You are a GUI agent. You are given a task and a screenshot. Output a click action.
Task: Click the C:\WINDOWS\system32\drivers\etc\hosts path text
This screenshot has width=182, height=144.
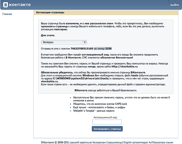coord(81,79)
